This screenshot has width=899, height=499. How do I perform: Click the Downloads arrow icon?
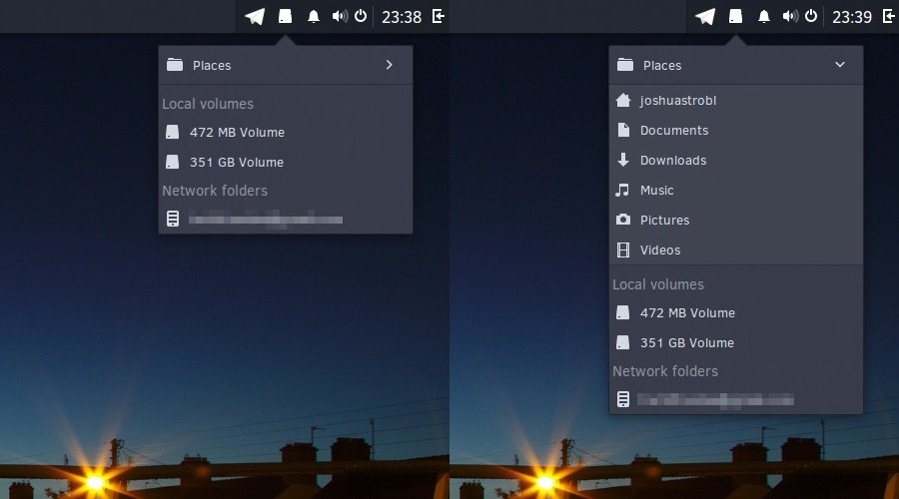pos(623,160)
